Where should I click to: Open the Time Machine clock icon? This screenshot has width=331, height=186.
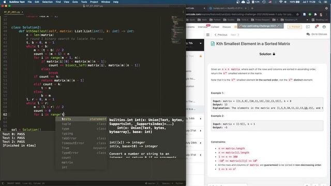coord(264,2)
